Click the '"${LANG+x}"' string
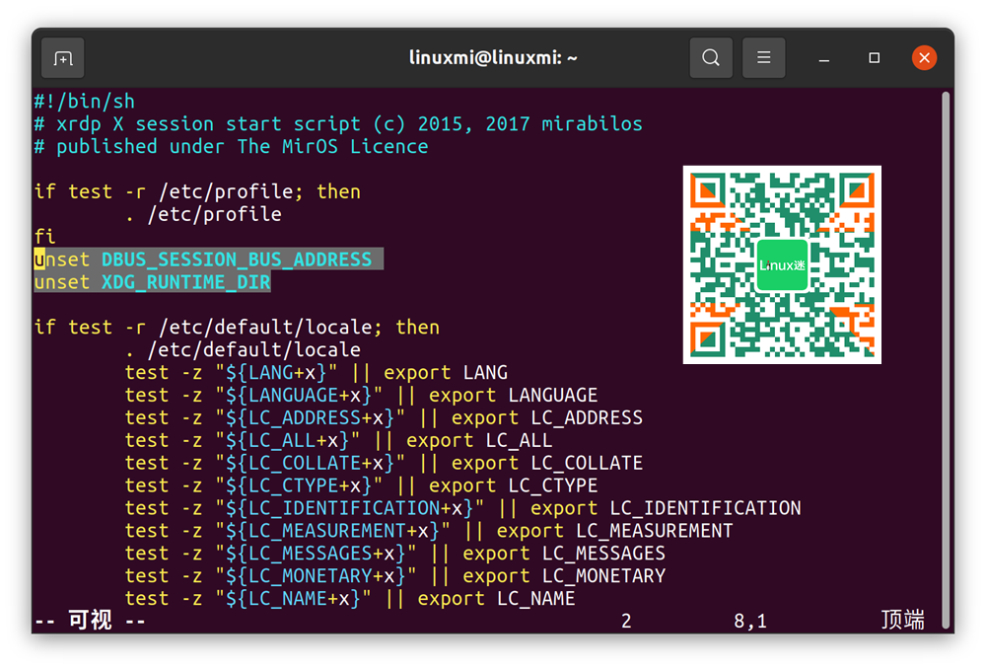 [276, 373]
